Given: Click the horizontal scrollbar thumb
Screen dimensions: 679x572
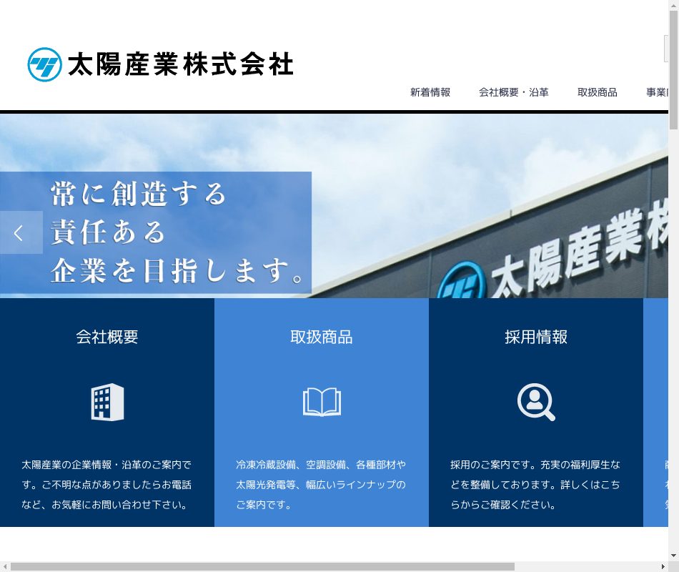Looking at the screenshot, I should click(x=262, y=567).
